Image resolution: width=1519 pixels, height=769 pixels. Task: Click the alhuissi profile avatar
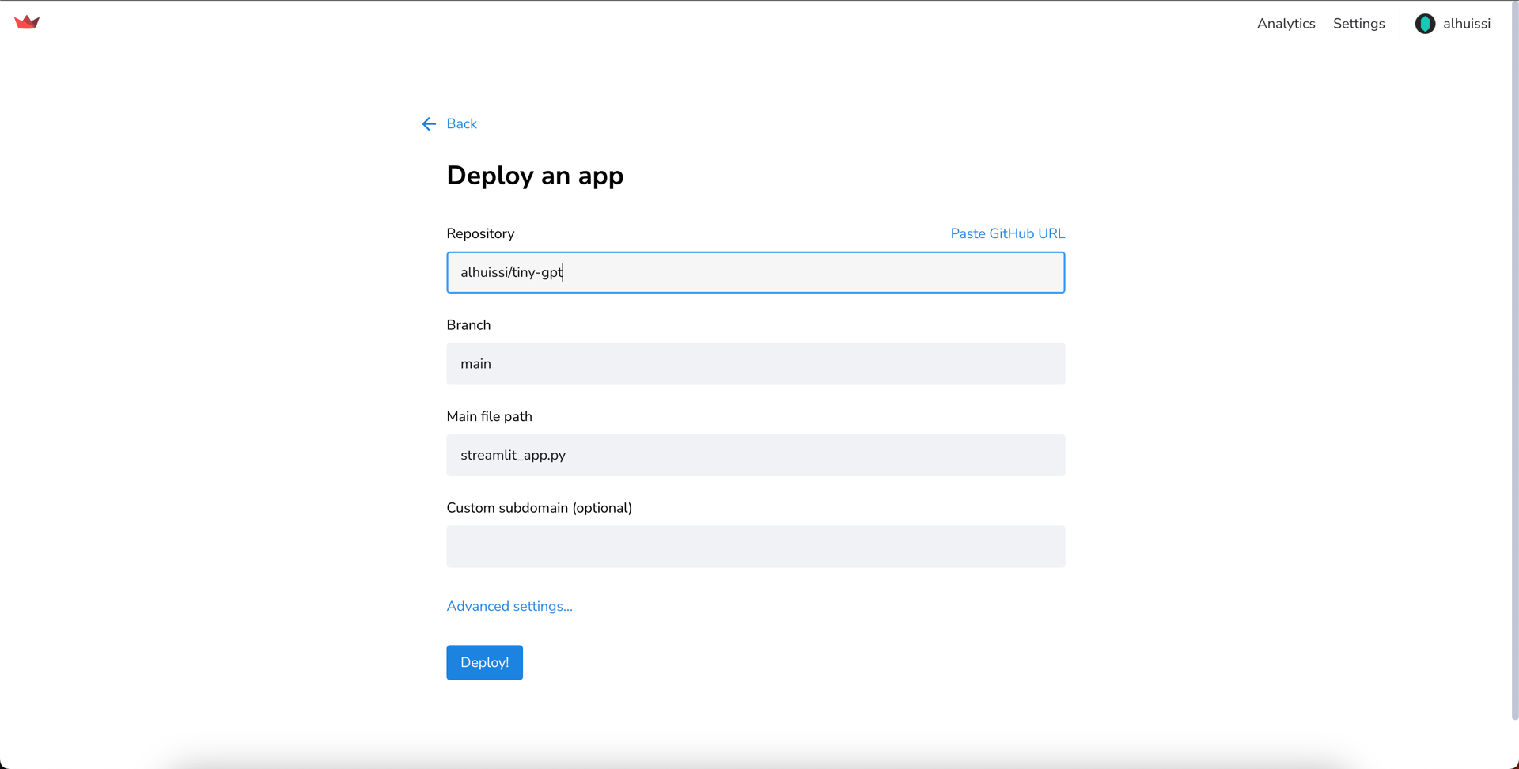point(1425,24)
